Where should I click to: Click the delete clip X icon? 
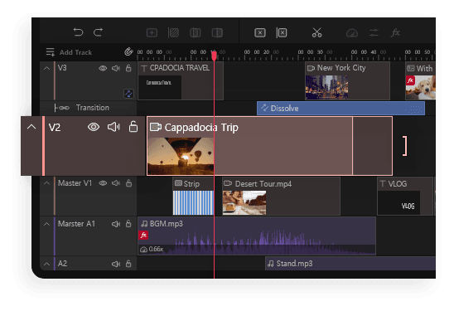[x=259, y=32]
